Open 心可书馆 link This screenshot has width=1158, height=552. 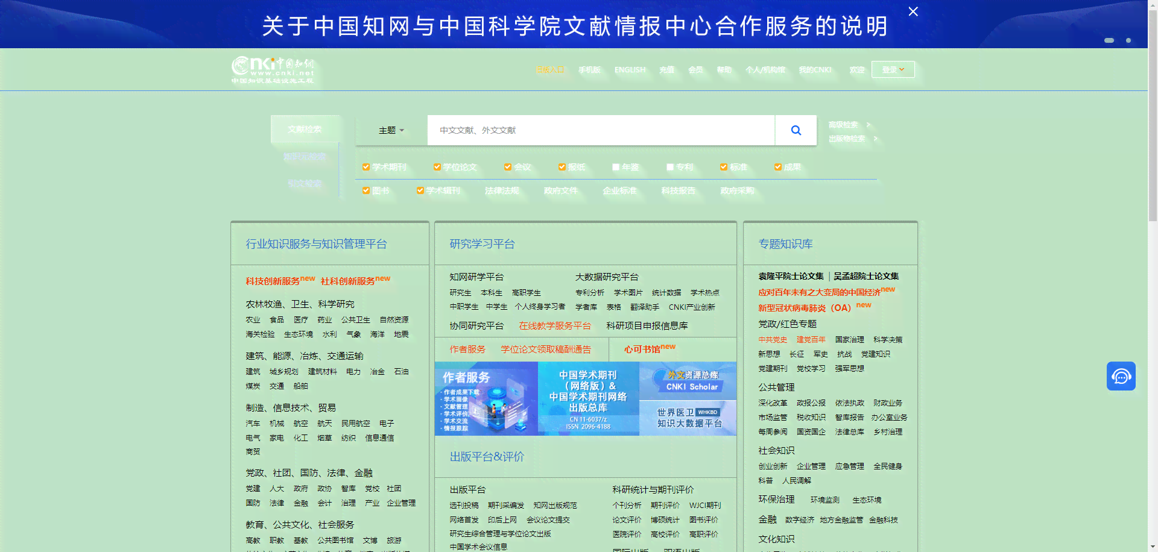coord(642,349)
